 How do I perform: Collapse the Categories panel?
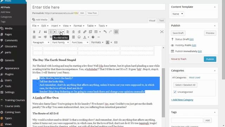click(x=215, y=71)
